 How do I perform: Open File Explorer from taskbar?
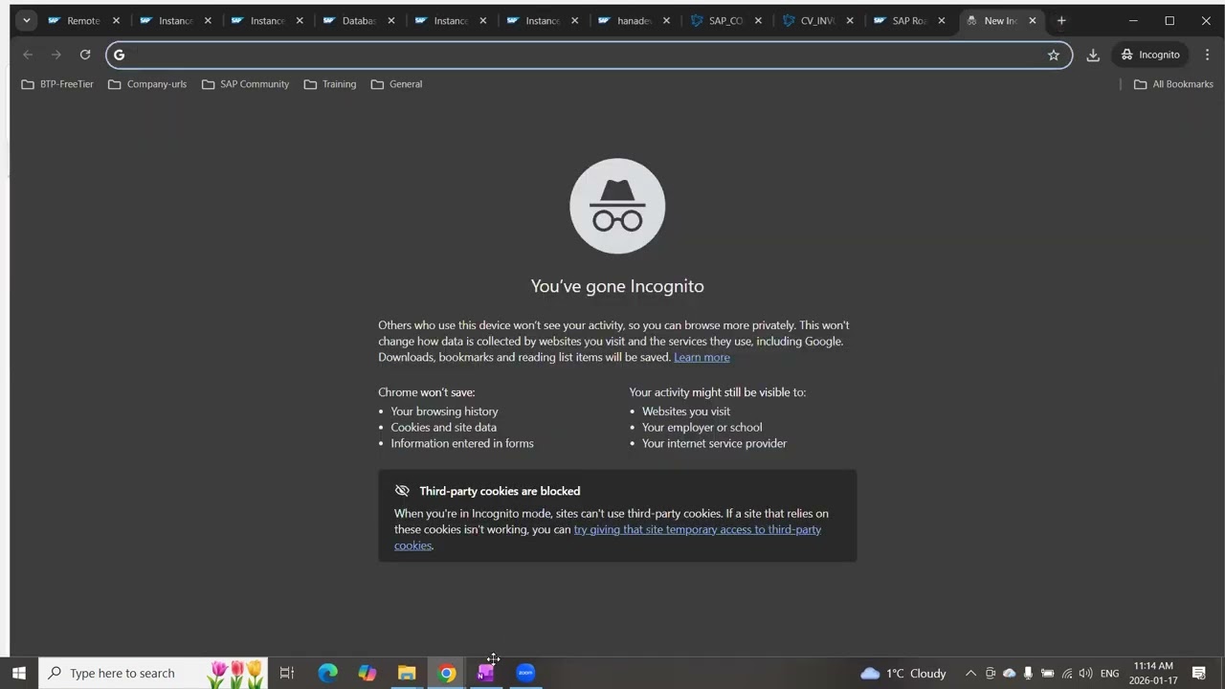[x=407, y=673]
